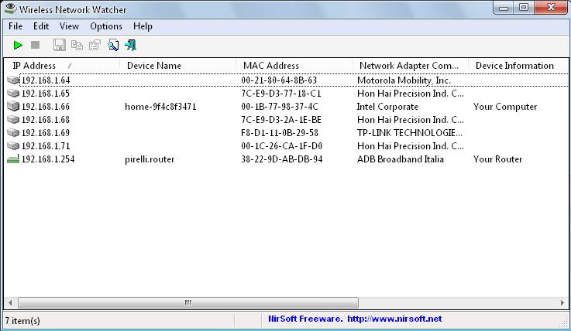The width and height of the screenshot is (571, 331).
Task: Click MAC address 00-21-80-64-8B-63
Action: coord(279,80)
